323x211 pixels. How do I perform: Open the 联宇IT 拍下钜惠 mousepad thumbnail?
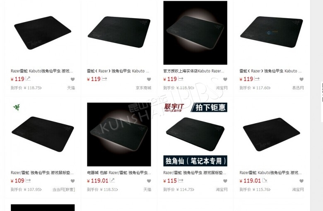195,134
